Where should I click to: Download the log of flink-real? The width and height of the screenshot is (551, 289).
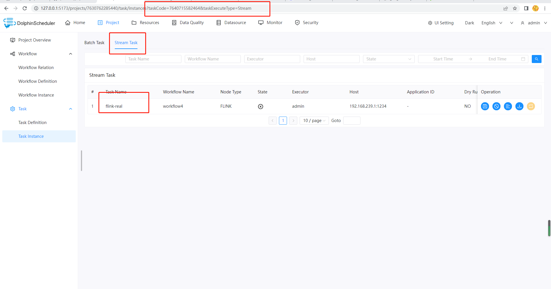coord(519,106)
